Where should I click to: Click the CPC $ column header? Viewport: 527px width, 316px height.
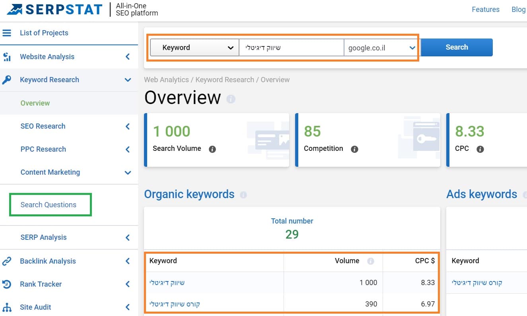coord(425,261)
